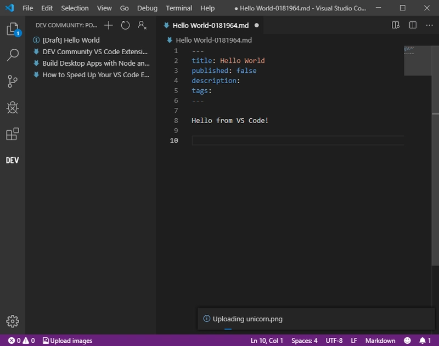Image resolution: width=439 pixels, height=346 pixels.
Task: Open the File menu
Action: click(28, 8)
